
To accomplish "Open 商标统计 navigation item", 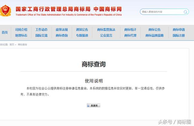I will [130, 30].
